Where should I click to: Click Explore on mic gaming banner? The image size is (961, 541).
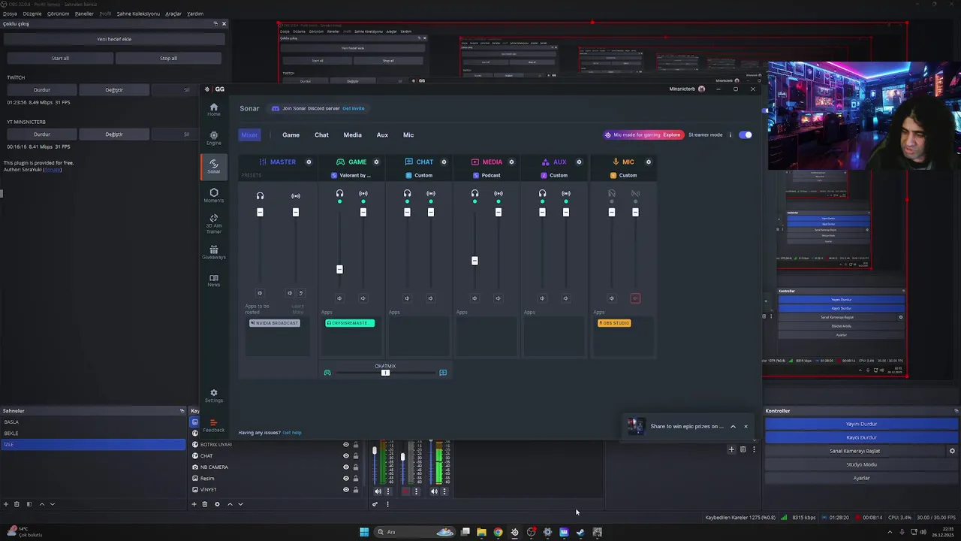point(671,135)
